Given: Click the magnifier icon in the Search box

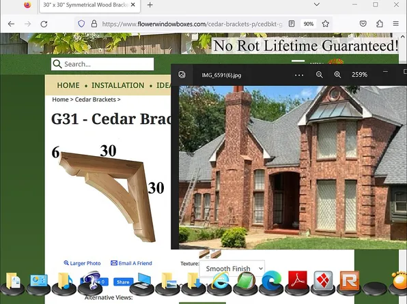Looking at the screenshot, I should [x=57, y=64].
